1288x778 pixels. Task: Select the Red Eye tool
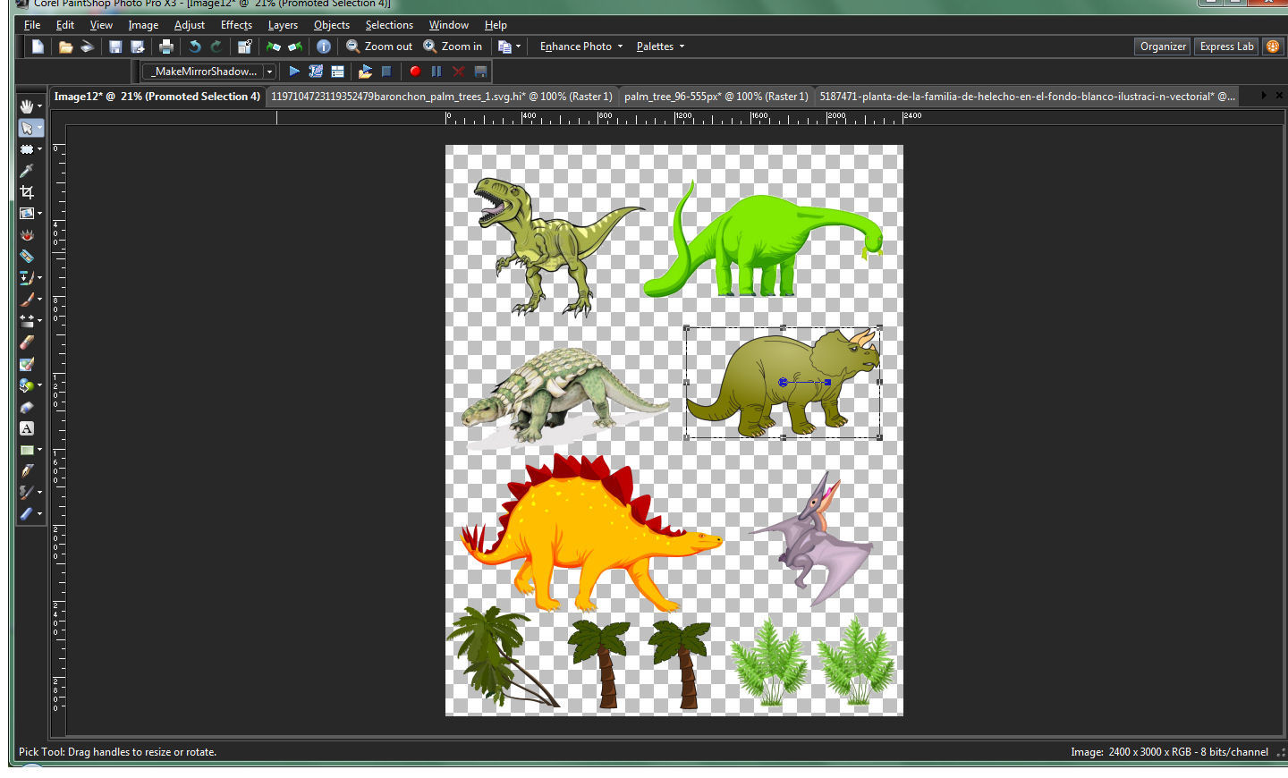tap(27, 235)
